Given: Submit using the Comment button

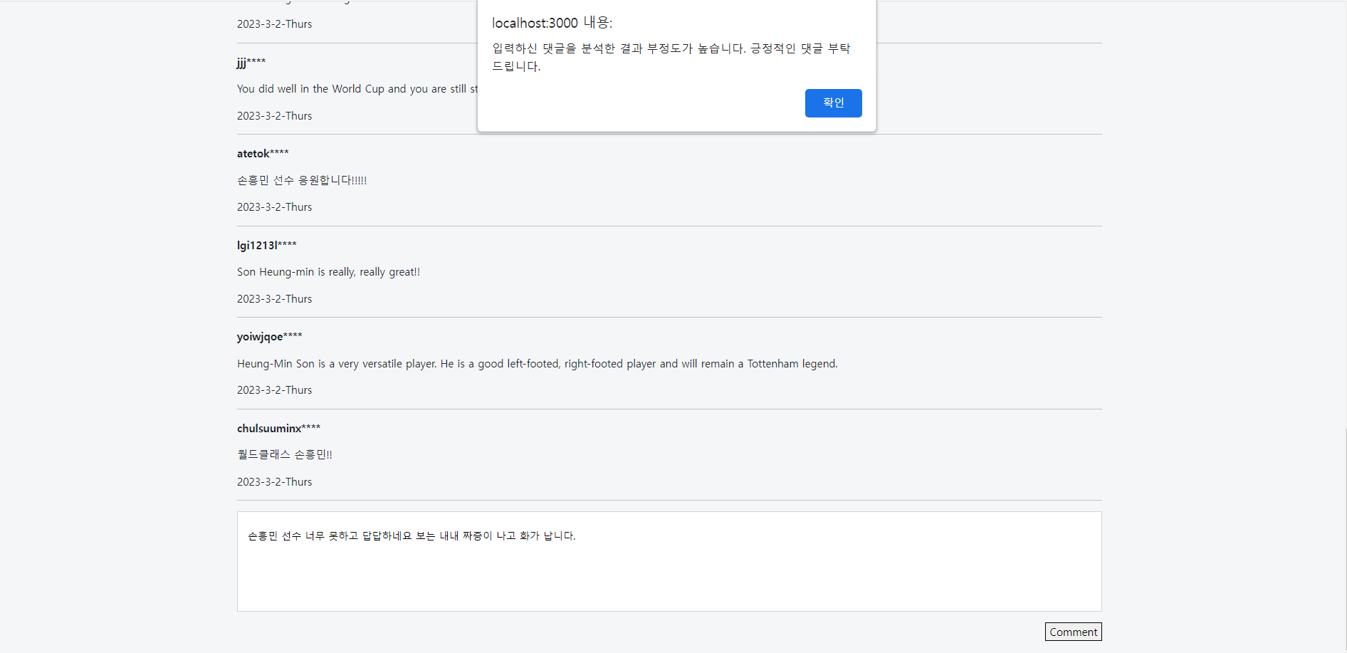Looking at the screenshot, I should click(x=1073, y=632).
